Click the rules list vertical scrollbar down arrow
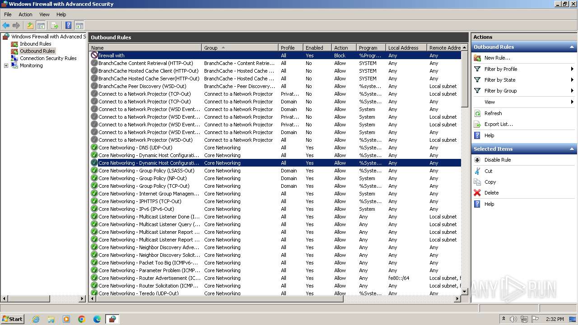 pyautogui.click(x=465, y=292)
